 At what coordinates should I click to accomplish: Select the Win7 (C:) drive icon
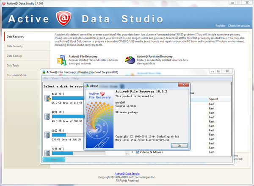(x=47, y=98)
